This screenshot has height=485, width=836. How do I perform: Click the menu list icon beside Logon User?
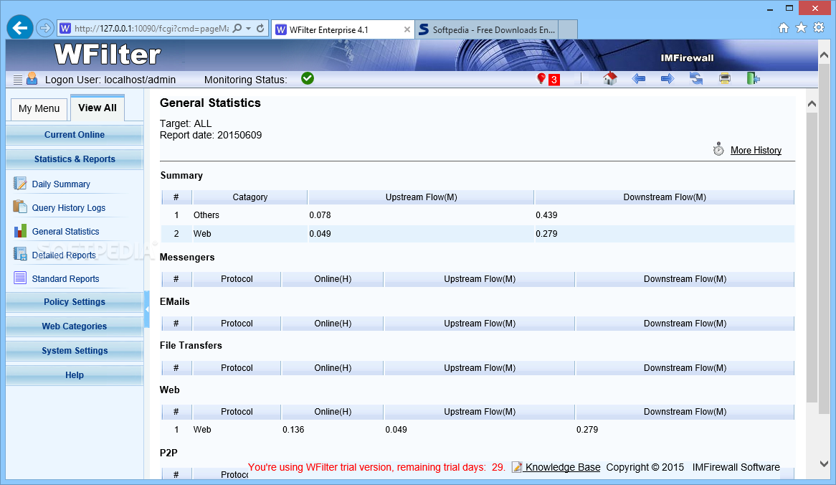[18, 80]
